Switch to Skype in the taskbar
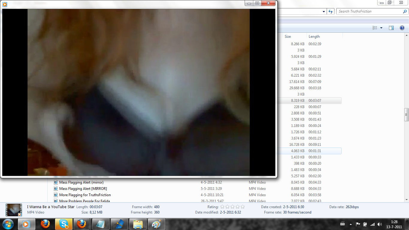Viewport: 409px width, 230px height. click(63, 224)
